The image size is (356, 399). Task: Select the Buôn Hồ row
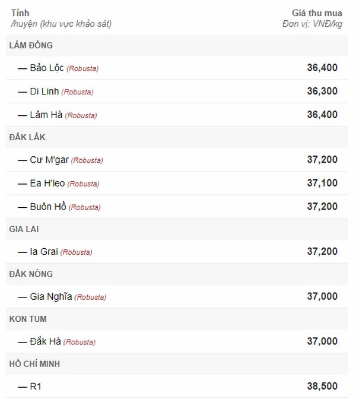coord(177,207)
